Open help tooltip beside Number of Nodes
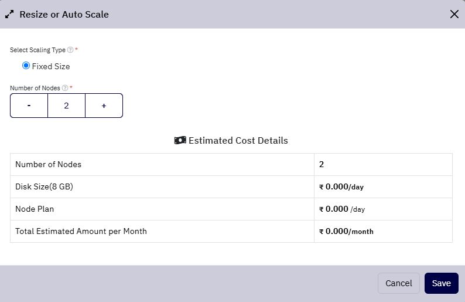The image size is (465, 302). coord(65,88)
